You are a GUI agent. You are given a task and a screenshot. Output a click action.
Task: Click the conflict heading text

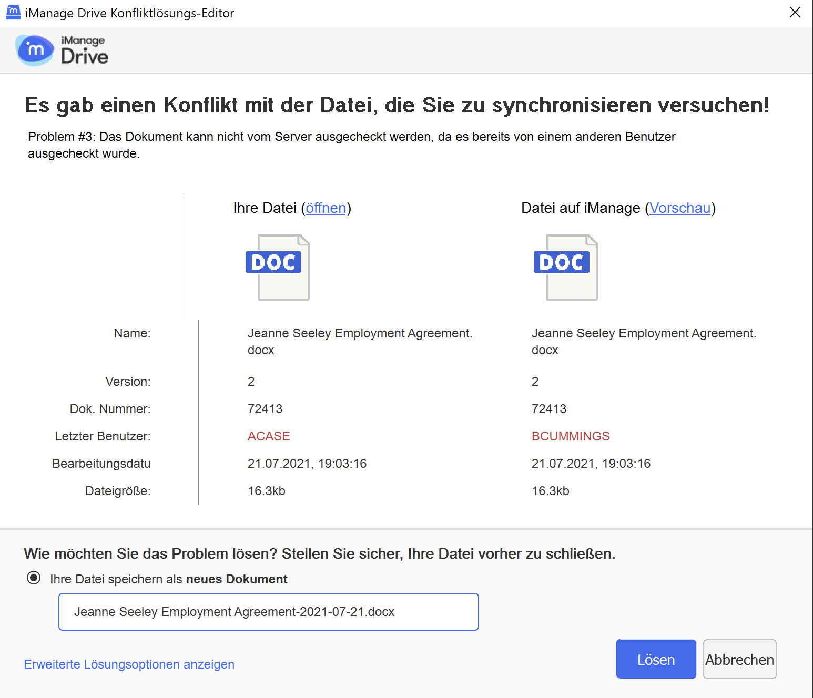tap(397, 105)
